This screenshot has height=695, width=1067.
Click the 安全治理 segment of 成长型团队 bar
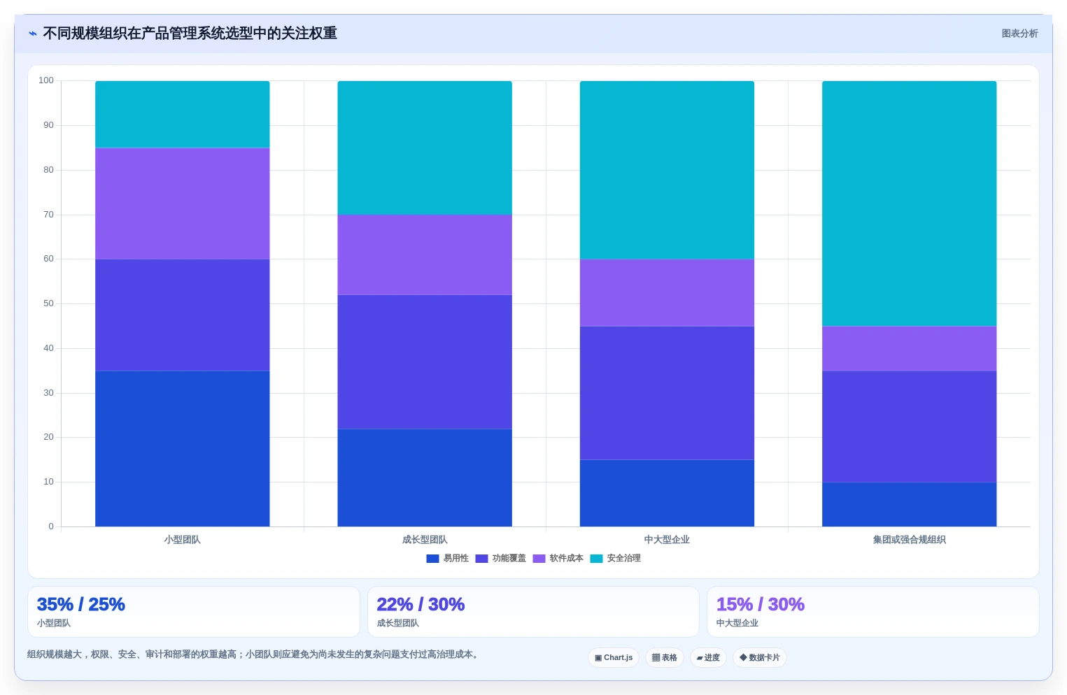pos(425,148)
